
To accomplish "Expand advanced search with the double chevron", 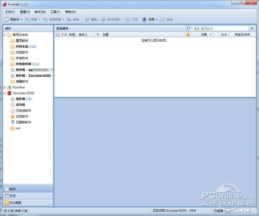I will click(252, 28).
